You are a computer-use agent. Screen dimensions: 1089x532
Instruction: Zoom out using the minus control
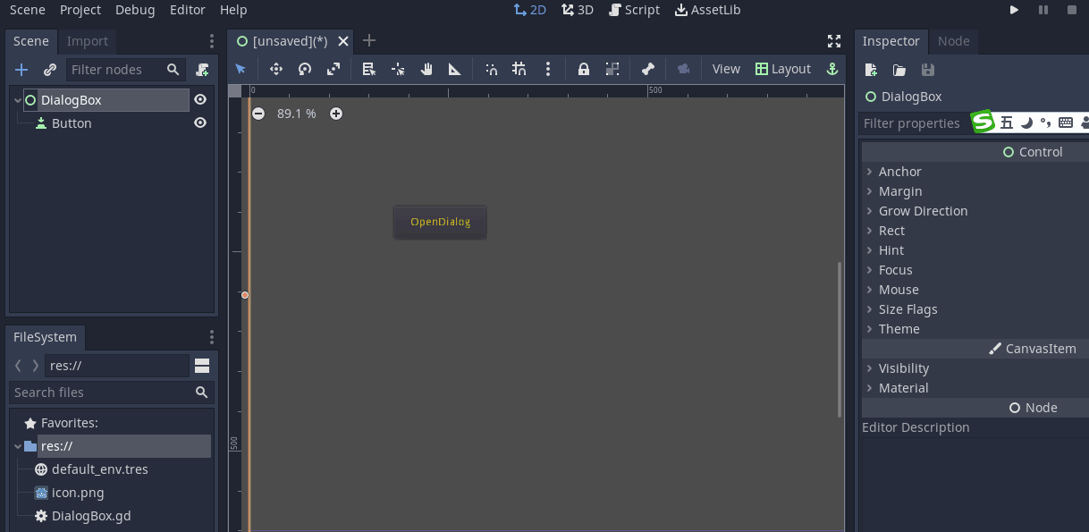(x=258, y=114)
